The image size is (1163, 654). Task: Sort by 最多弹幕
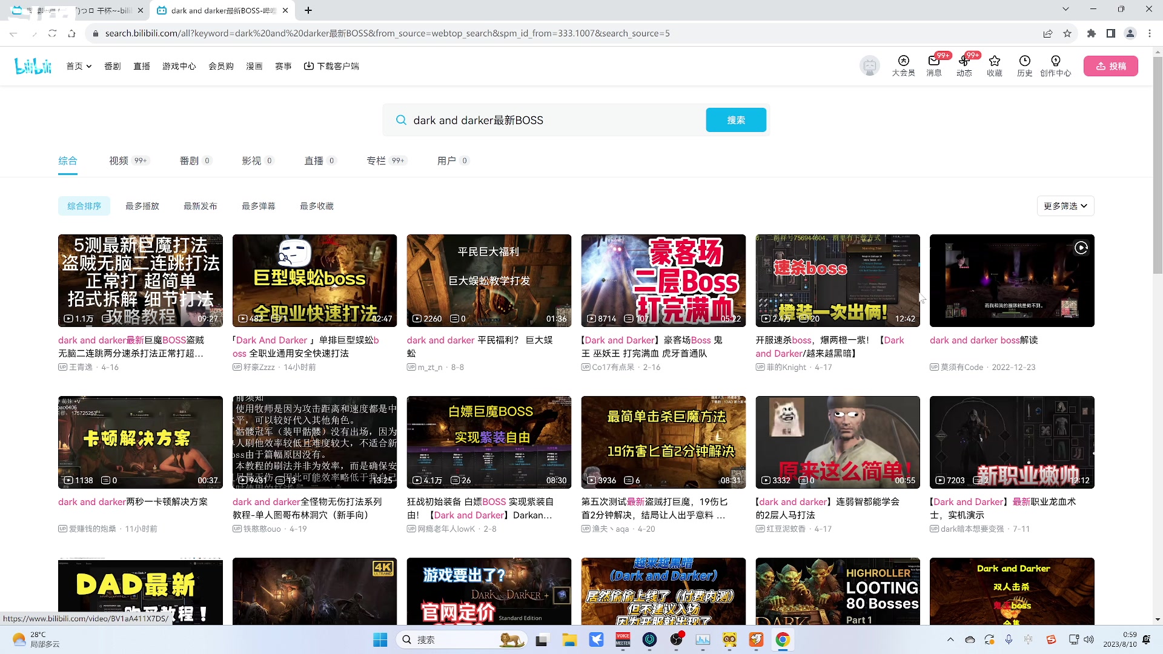[259, 206]
